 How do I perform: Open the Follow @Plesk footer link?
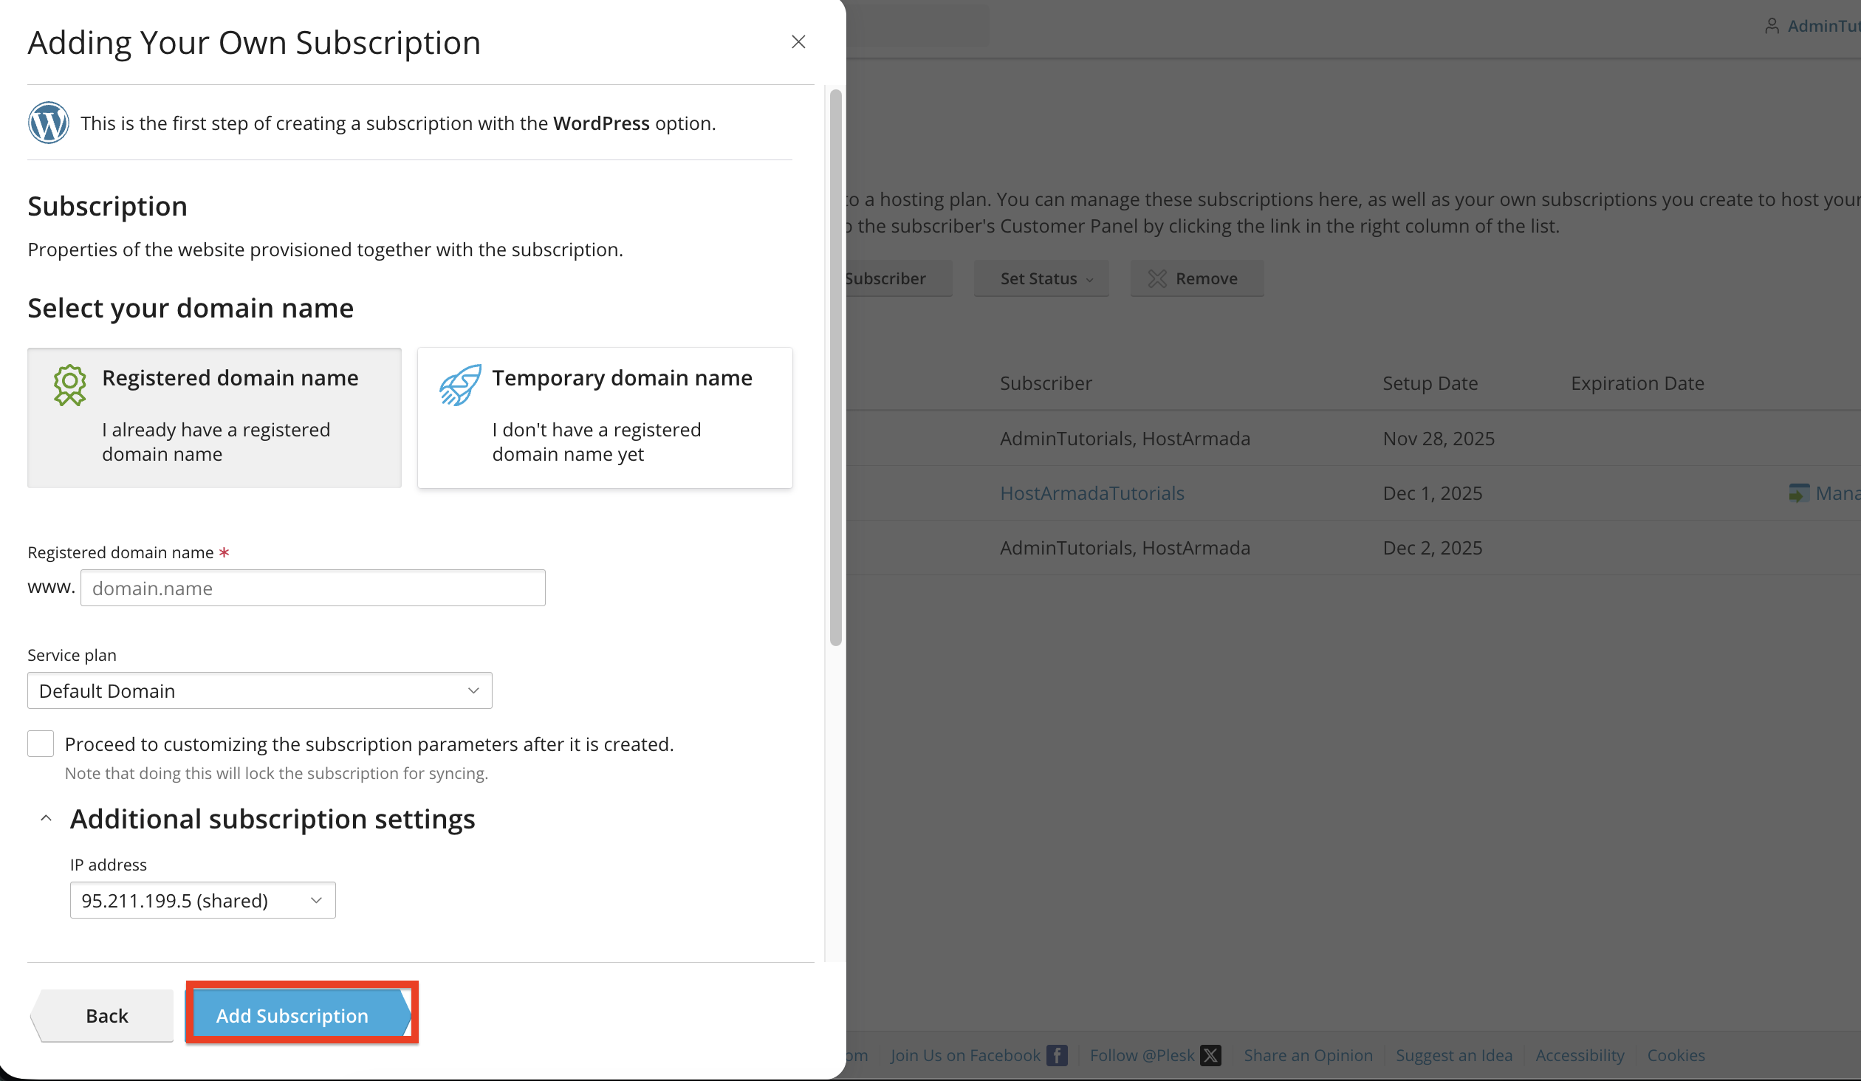1142,1055
